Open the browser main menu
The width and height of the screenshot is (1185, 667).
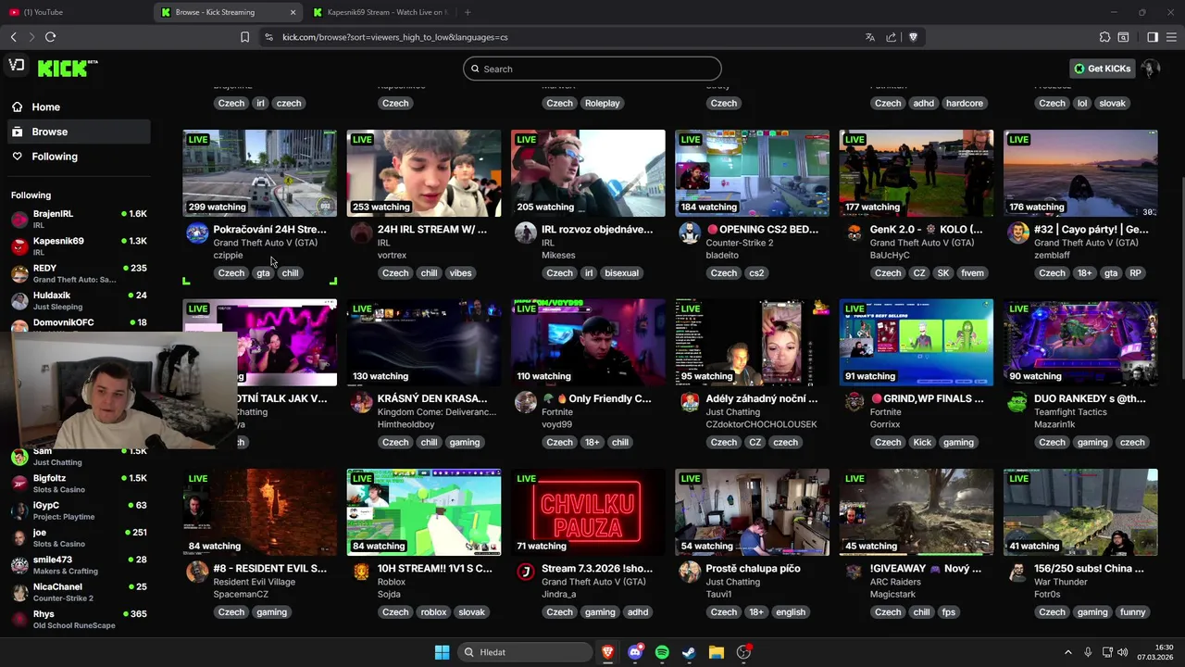click(x=1172, y=37)
